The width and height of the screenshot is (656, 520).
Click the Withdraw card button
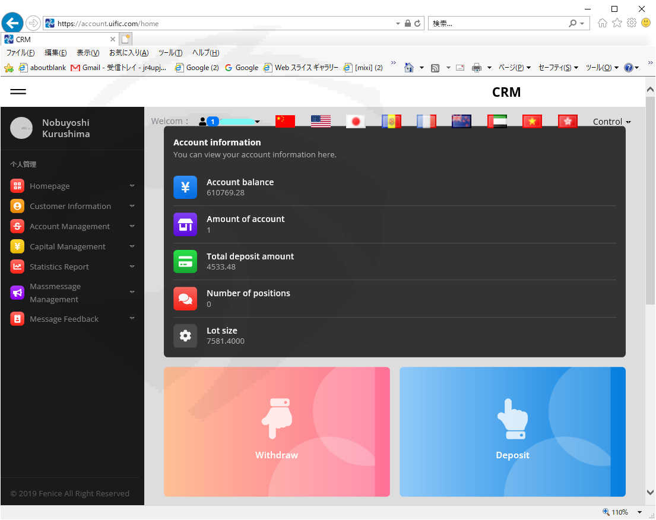point(277,432)
